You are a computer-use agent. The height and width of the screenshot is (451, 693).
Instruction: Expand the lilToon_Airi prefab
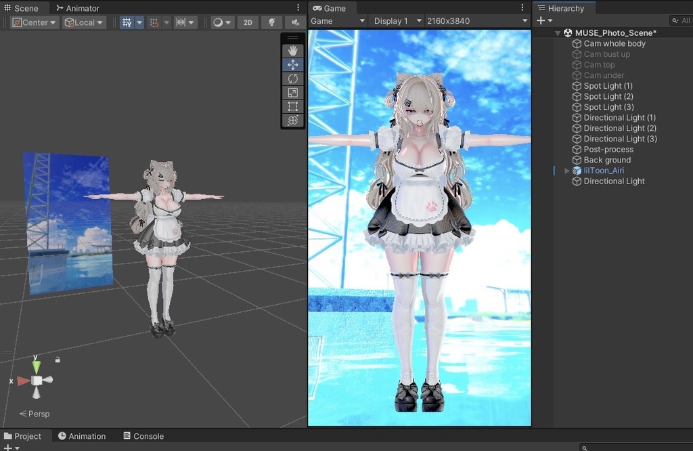pyautogui.click(x=567, y=171)
